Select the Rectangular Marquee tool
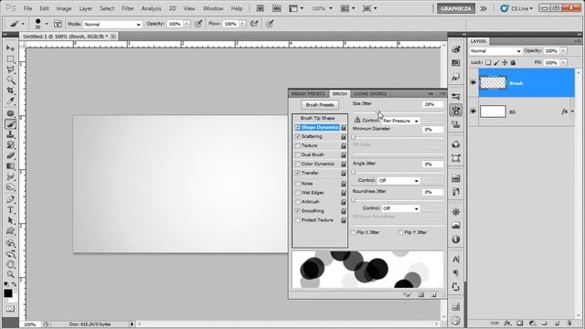This screenshot has width=585, height=329. 10,58
